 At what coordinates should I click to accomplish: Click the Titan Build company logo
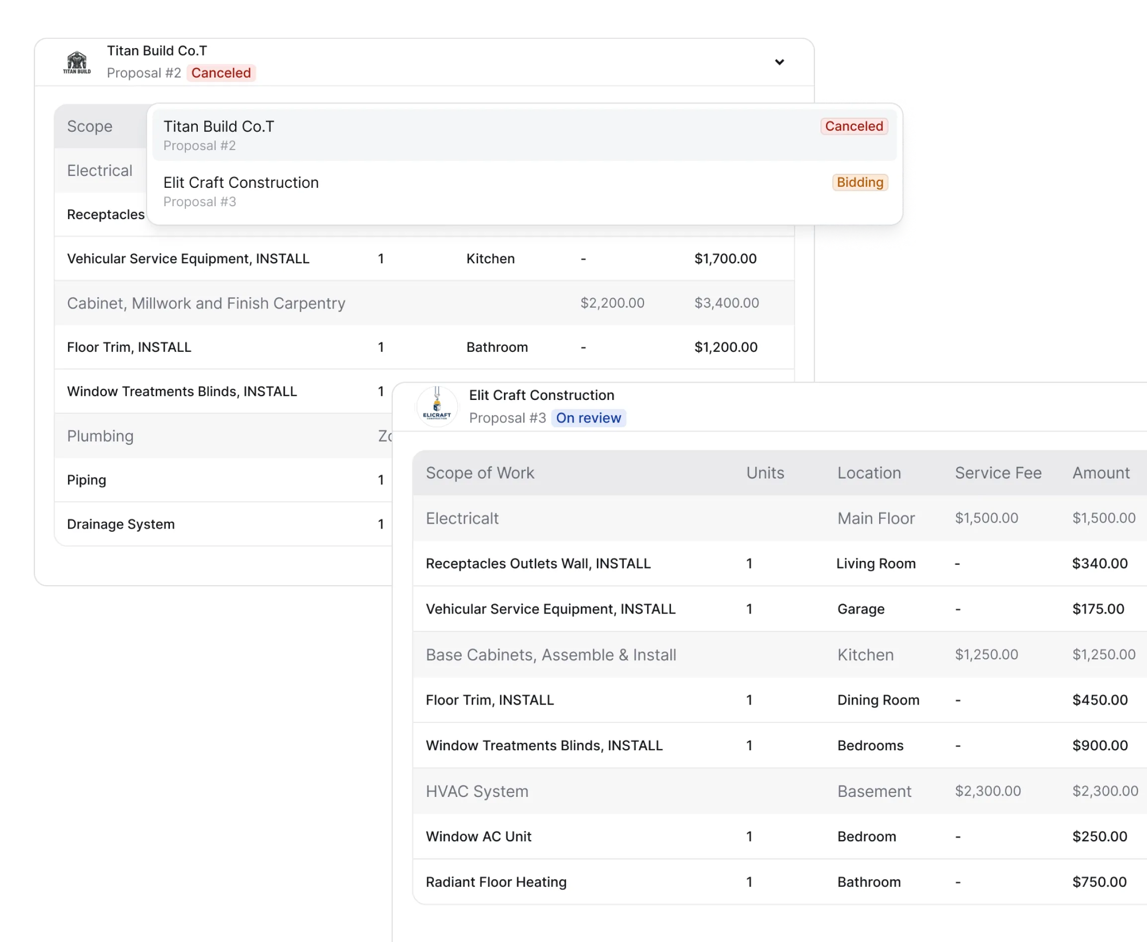pyautogui.click(x=77, y=62)
